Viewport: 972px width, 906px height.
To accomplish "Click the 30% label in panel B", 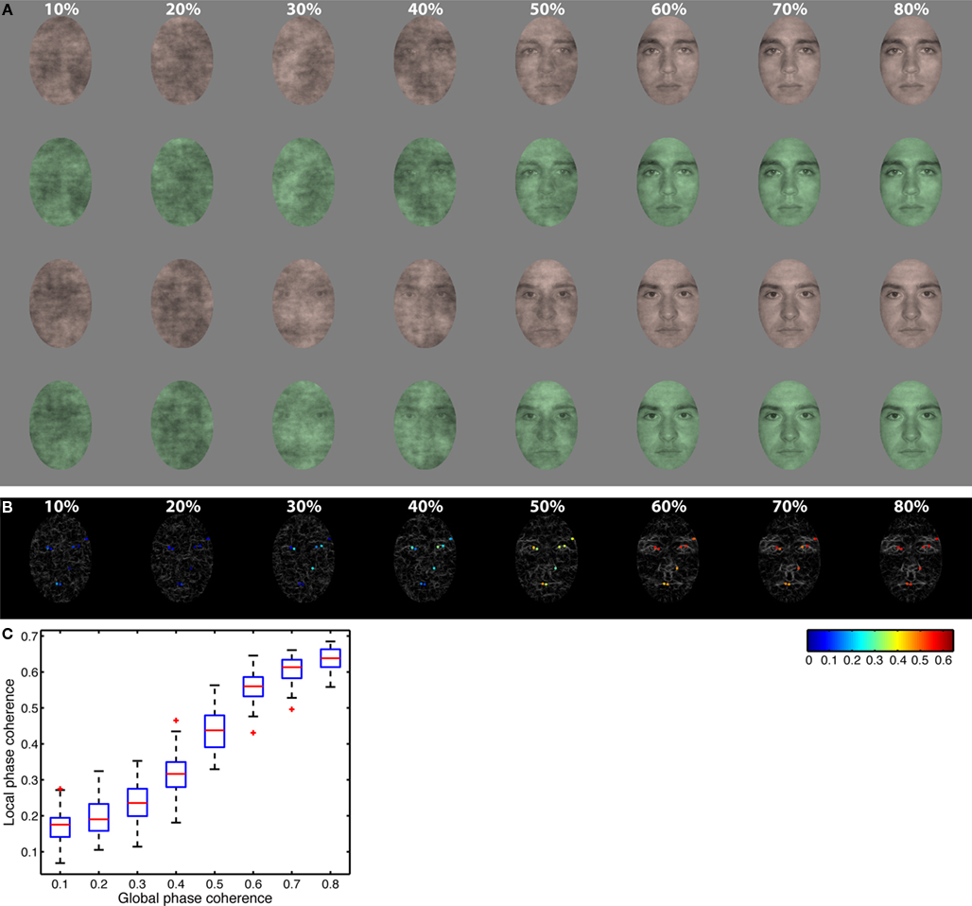I will coord(304,507).
